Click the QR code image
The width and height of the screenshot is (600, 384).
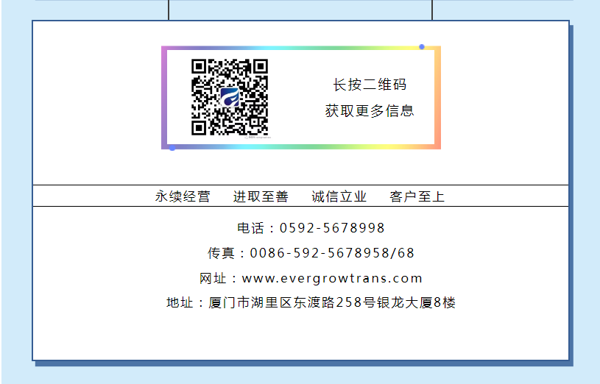pos(230,97)
